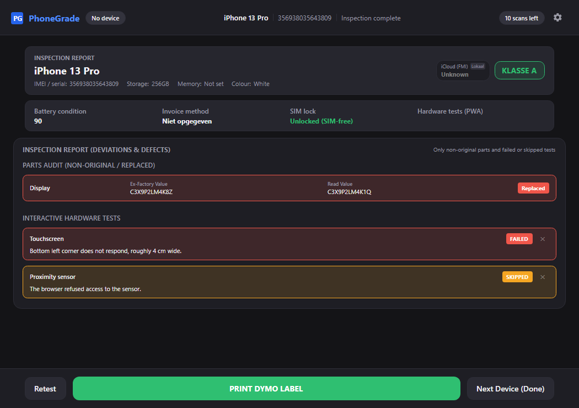Click the Interactive Hardware Tests heading
Viewport: 579px width, 408px height.
pyautogui.click(x=72, y=218)
